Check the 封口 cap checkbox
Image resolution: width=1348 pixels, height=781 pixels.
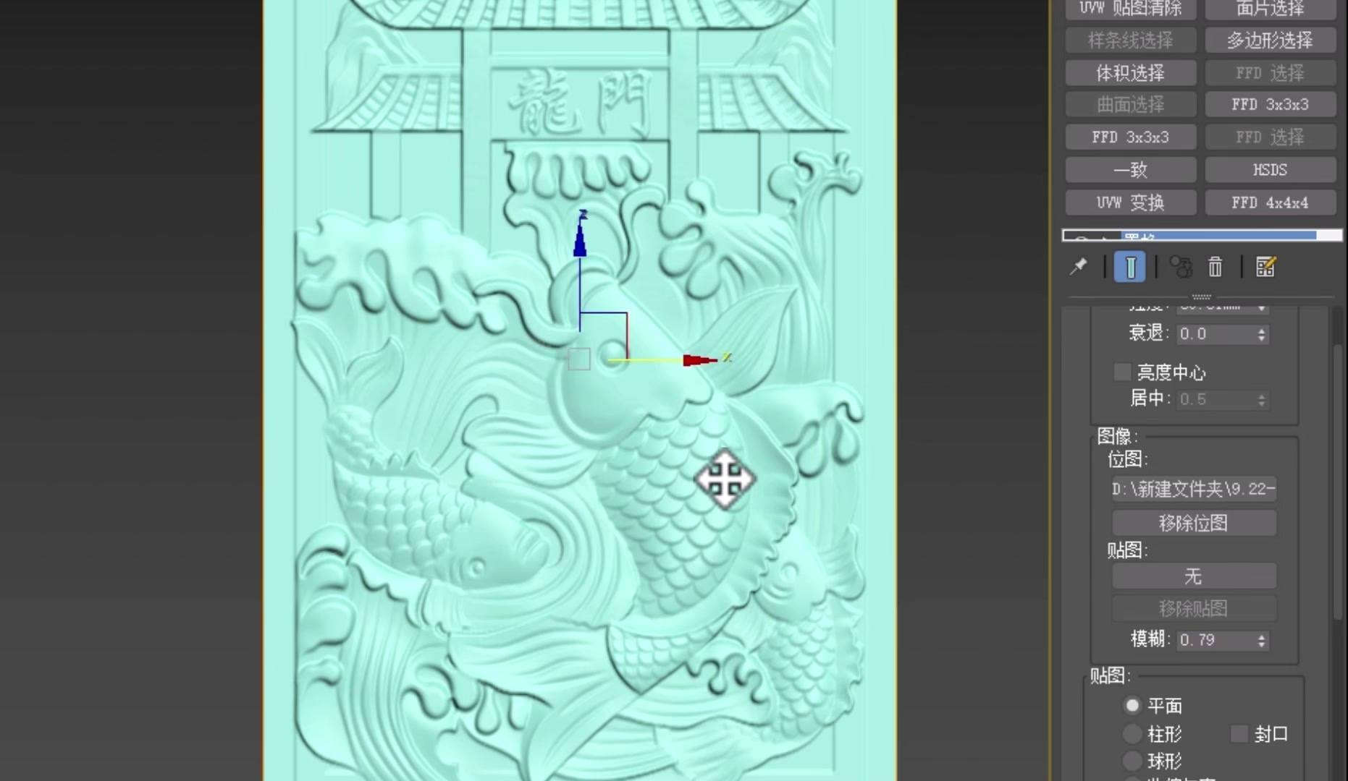(x=1239, y=734)
